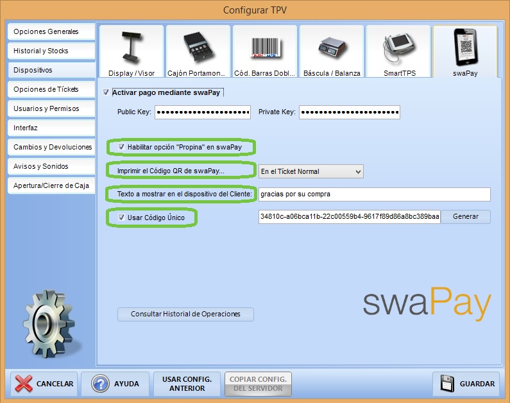Screen dimensions: 510x403
Task: Open the Báscula / Balanza scale tab
Action: pyautogui.click(x=332, y=51)
